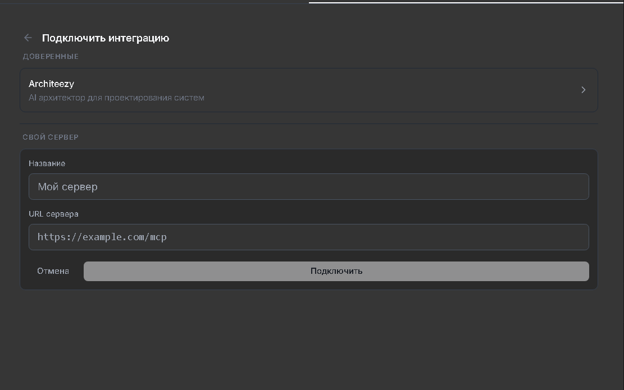Screen dimensions: 624x390
Task: Click the 'СВОЙ СЕРВЕР' section header
Action: 51,137
